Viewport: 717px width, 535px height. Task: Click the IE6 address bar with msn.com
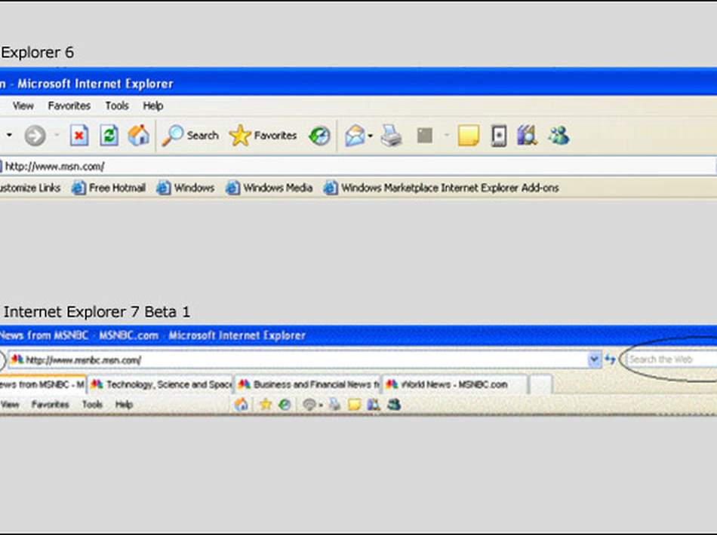358,167
